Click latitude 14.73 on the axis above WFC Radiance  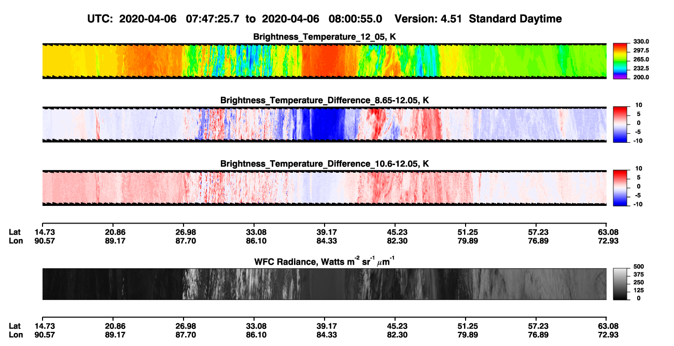(x=43, y=232)
